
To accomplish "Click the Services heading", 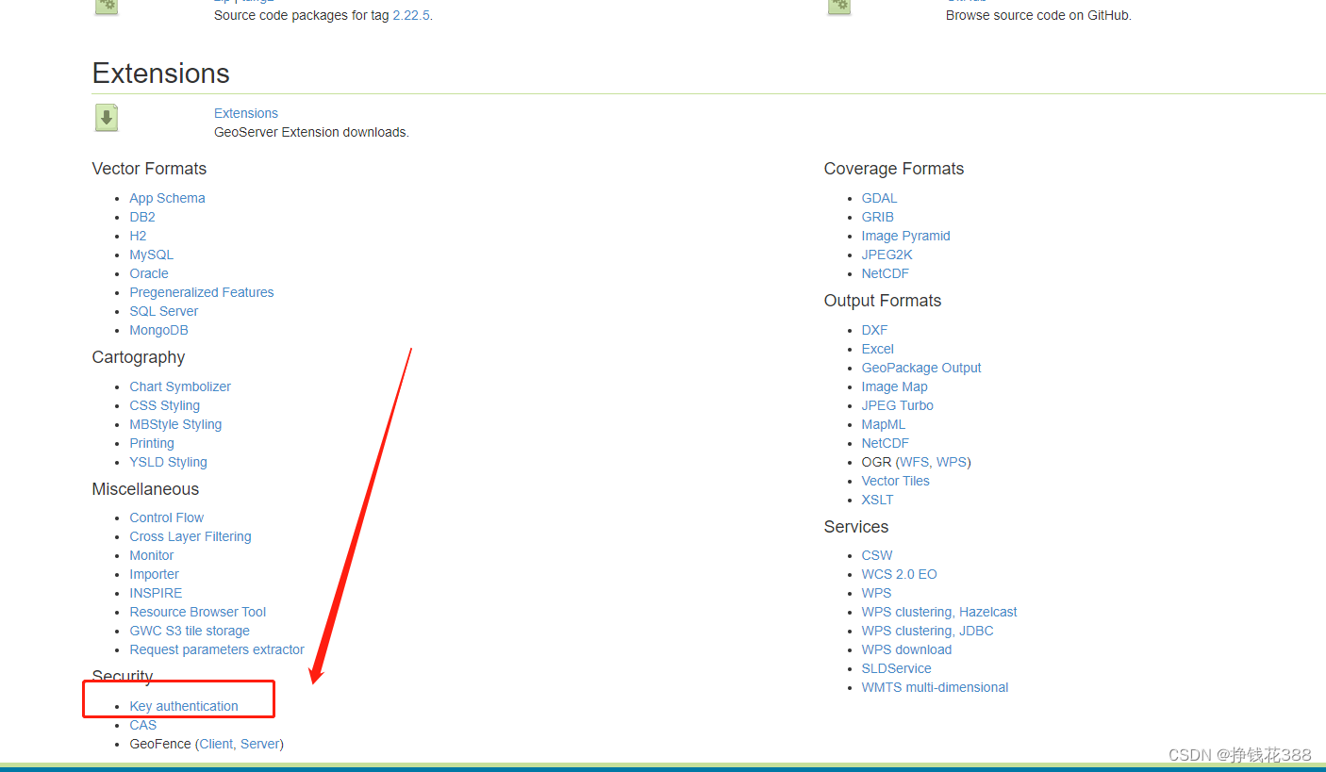I will [x=856, y=527].
